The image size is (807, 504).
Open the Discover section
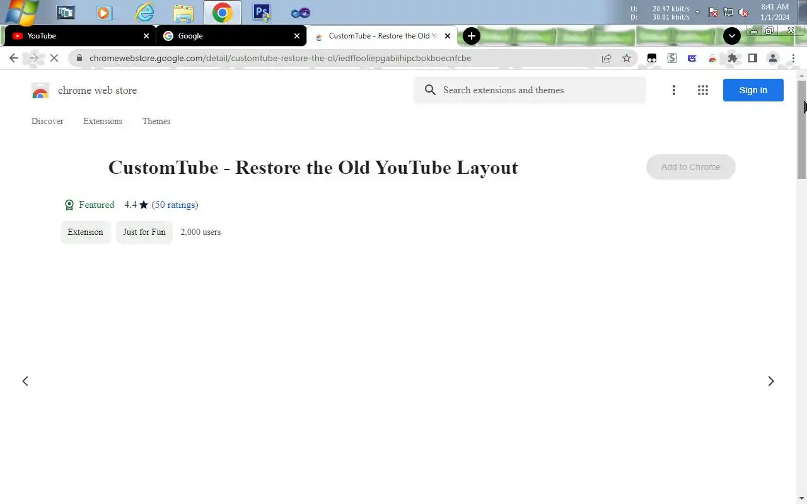47,121
